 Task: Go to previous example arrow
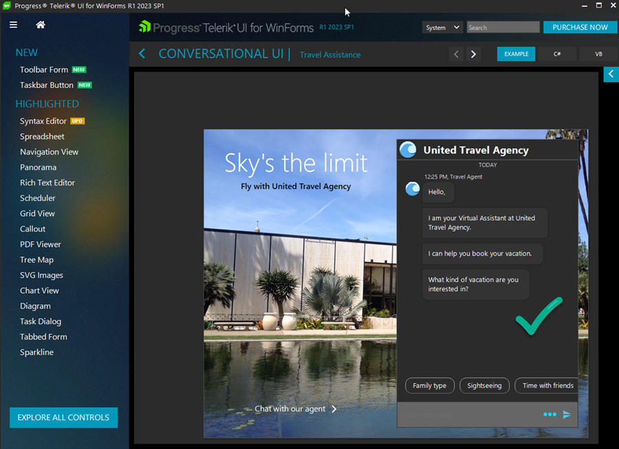[457, 54]
